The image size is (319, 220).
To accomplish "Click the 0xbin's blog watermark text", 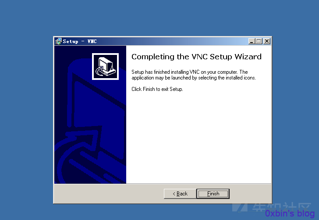I will coord(290,213).
